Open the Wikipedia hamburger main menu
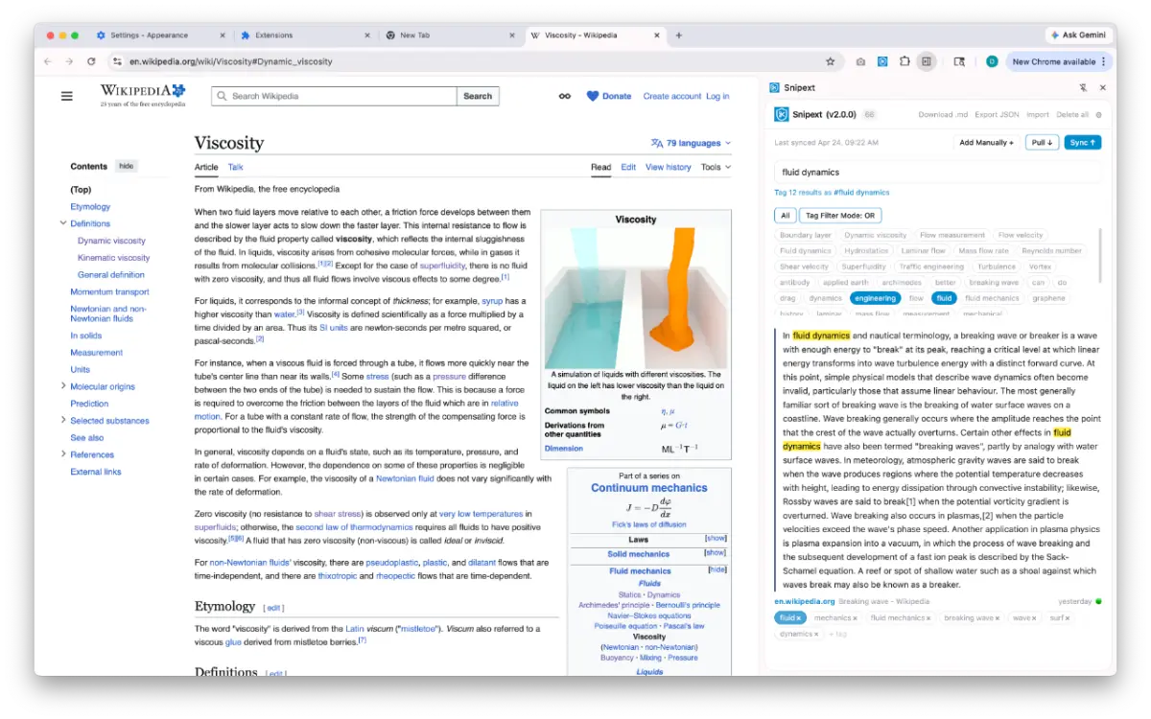 point(67,96)
